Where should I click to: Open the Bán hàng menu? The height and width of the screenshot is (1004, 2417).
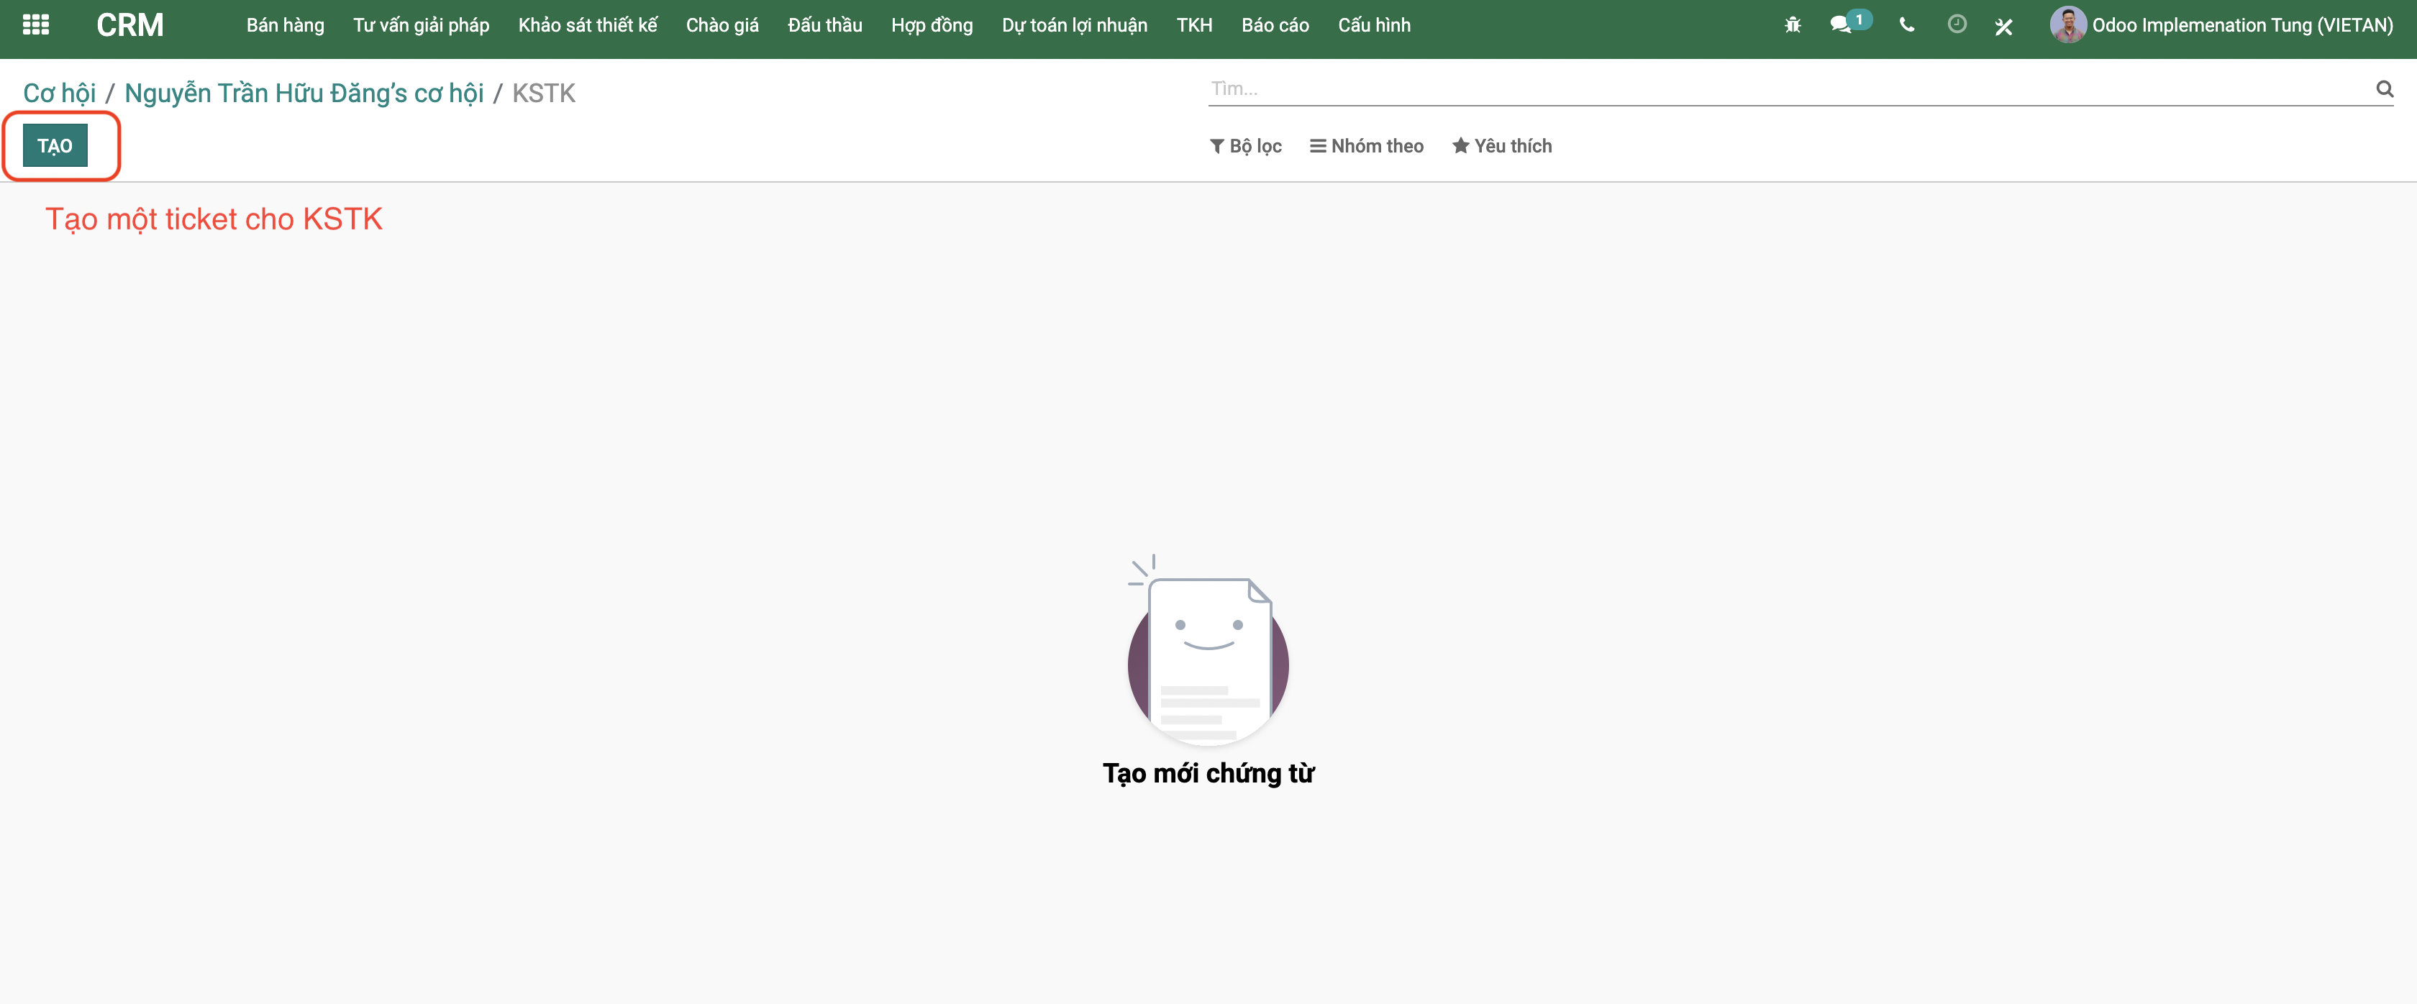point(284,25)
